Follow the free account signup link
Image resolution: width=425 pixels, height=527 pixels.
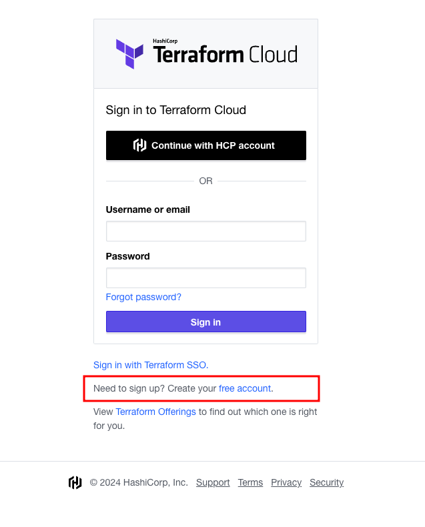245,388
